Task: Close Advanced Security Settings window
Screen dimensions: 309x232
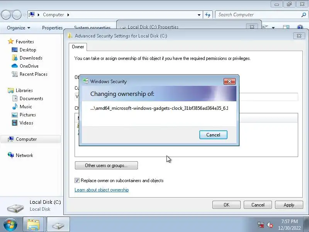Action: pyautogui.click(x=299, y=36)
